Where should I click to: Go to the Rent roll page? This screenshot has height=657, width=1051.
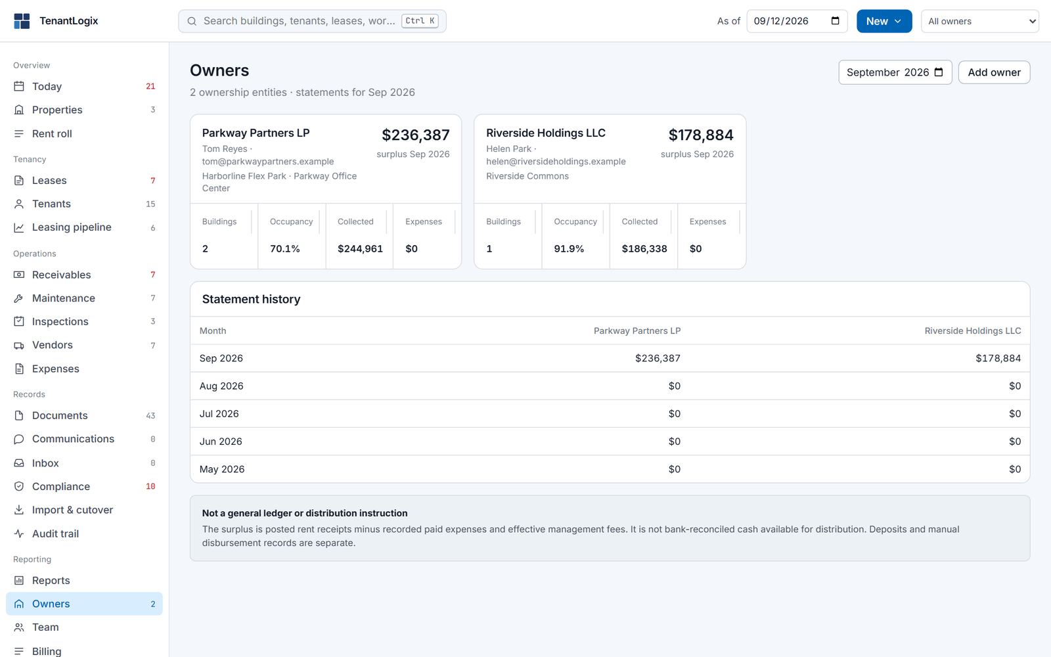(x=84, y=133)
